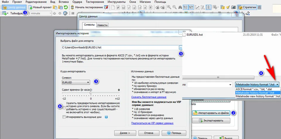Toggle the chart shift icon

[x=186, y=7]
